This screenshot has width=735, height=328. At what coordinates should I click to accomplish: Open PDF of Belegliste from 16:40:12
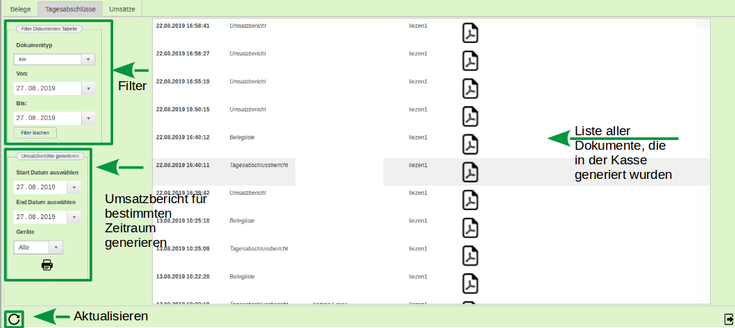(471, 144)
